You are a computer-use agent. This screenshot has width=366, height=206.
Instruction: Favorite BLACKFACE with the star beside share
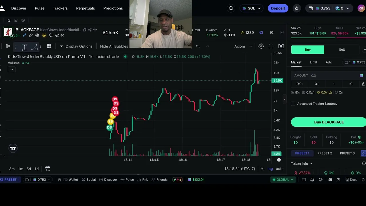95,30
